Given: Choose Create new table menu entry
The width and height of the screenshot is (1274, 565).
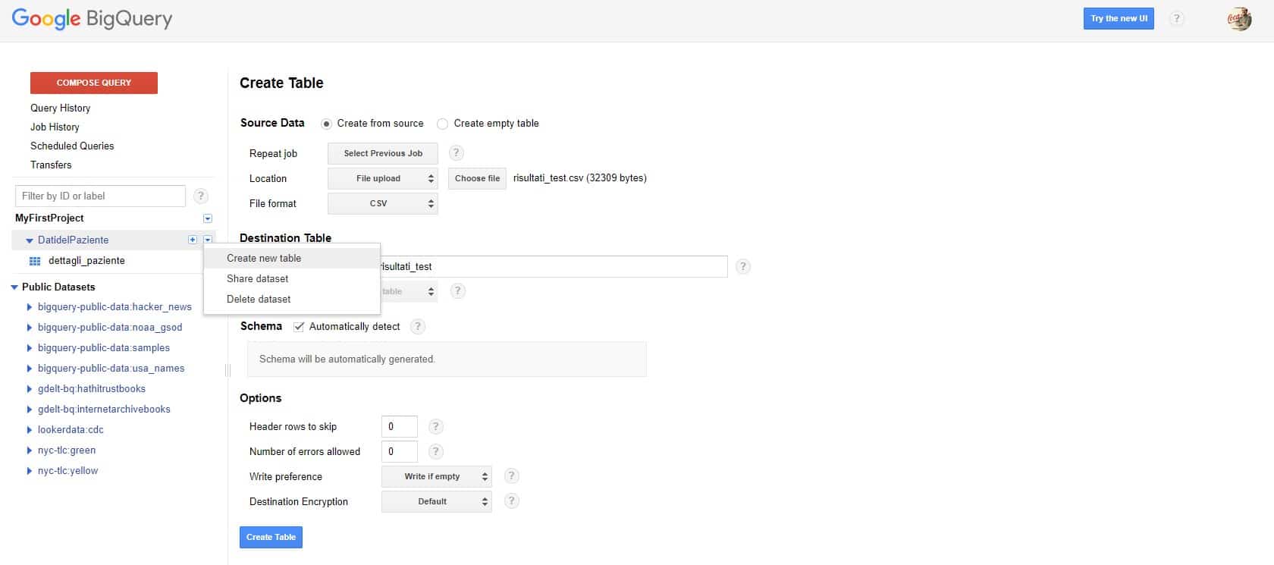Looking at the screenshot, I should click(x=292, y=258).
